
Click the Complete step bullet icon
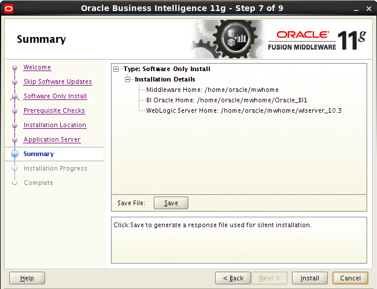click(x=14, y=183)
